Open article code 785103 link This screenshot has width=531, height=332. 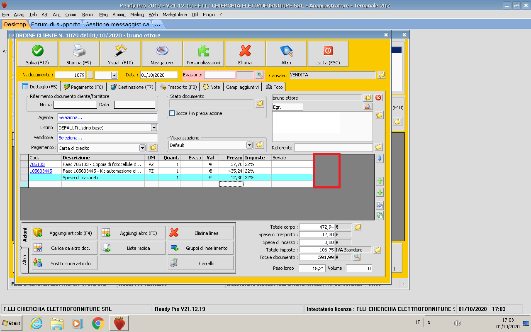pyautogui.click(x=37, y=164)
